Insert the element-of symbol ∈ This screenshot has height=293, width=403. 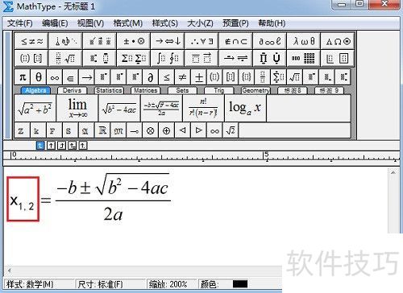(x=70, y=77)
